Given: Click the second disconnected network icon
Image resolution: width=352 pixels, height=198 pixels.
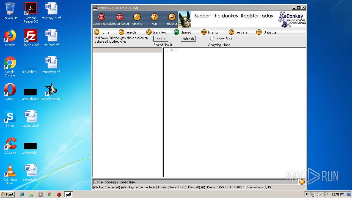Looking at the screenshot, I should pos(120,17).
